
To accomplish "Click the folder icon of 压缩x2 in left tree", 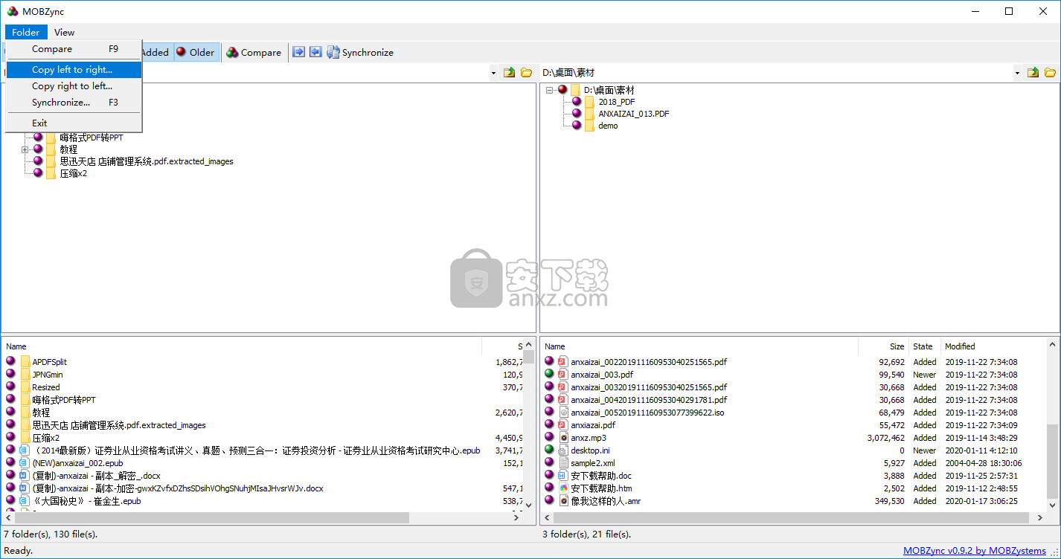I will click(x=51, y=173).
